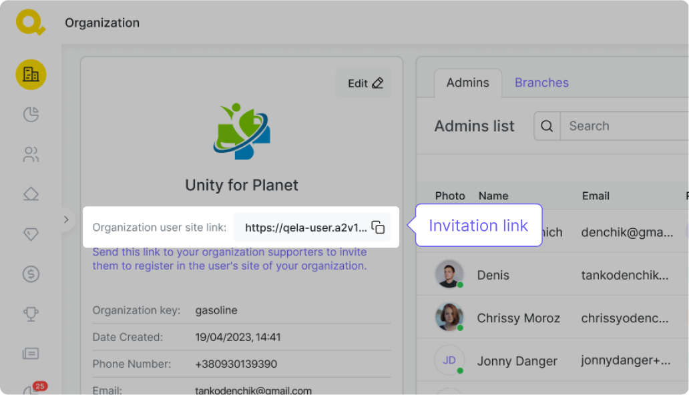The image size is (689, 395).
Task: Open the pie chart analytics sidebar icon
Action: [31, 115]
